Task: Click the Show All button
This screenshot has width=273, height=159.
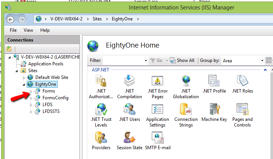Action: point(182,60)
